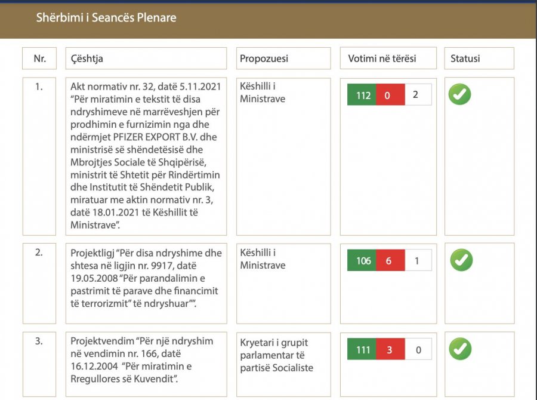Screen dimensions: 537x400
Task: Open the Akt normativ nr. 32 issue text
Action: tap(146, 156)
